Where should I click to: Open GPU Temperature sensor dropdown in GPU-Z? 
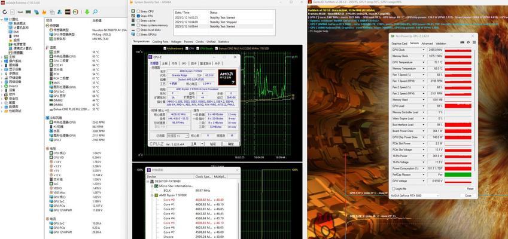click(424, 62)
